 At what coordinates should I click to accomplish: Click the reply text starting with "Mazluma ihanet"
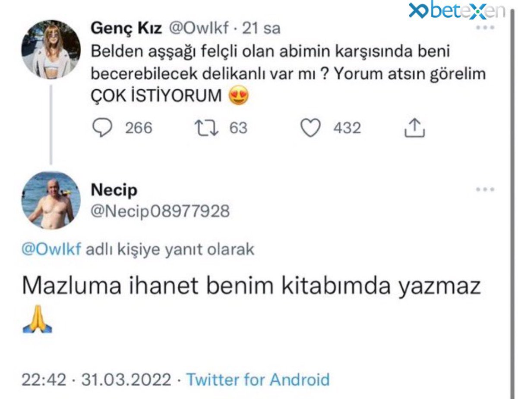click(x=251, y=286)
